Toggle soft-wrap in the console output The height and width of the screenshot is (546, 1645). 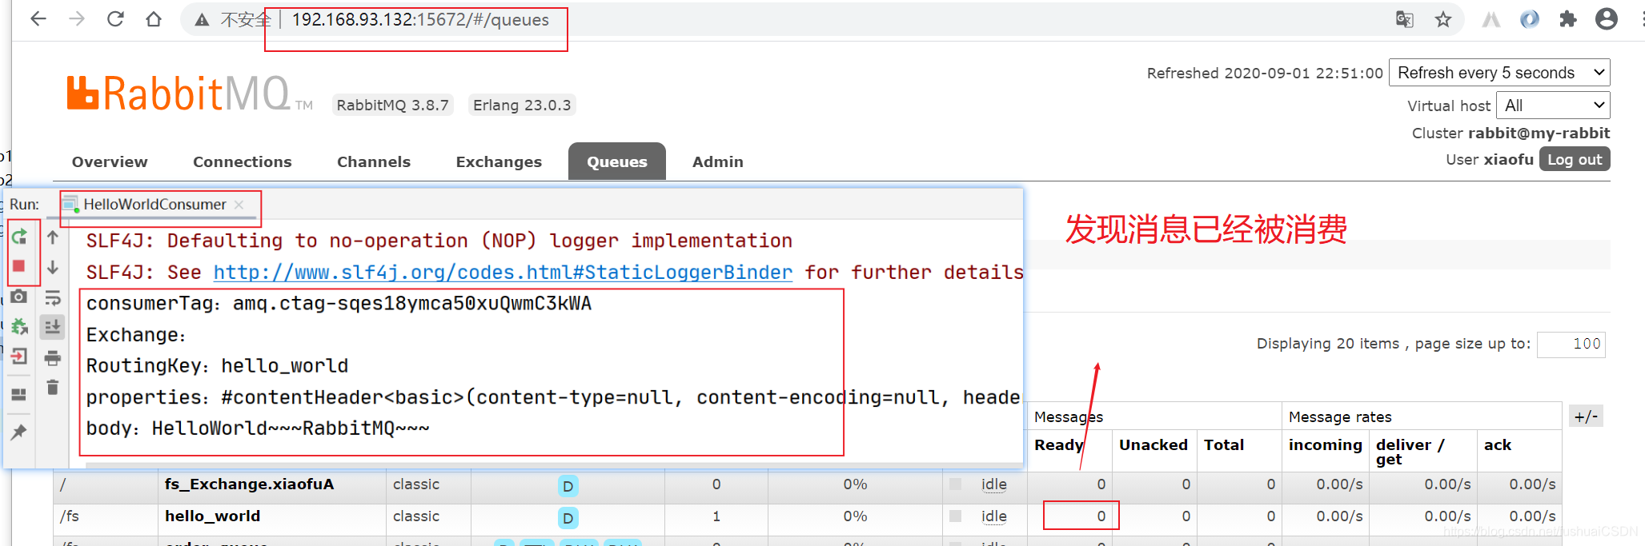coord(53,298)
